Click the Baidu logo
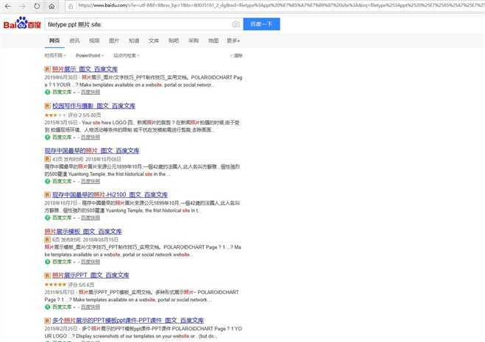 pyautogui.click(x=22, y=24)
